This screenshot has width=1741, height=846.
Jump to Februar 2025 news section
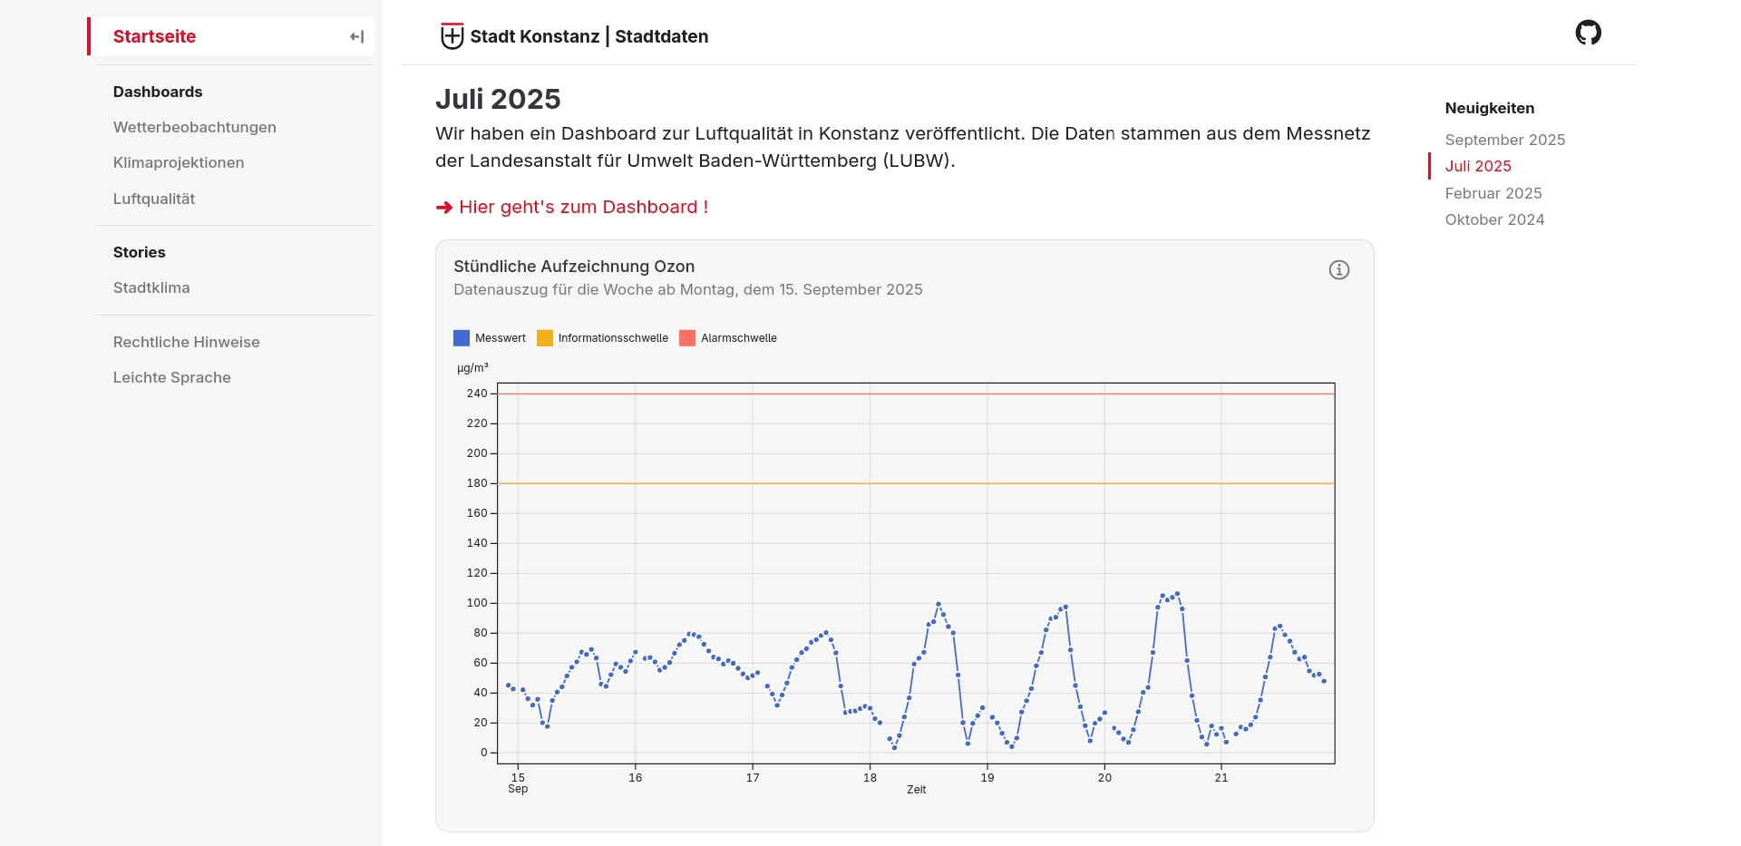coord(1493,193)
